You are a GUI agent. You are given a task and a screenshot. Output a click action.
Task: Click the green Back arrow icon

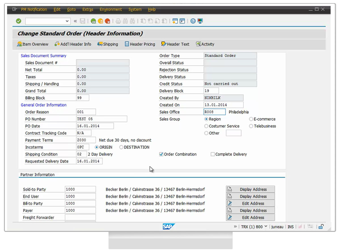pos(93,21)
